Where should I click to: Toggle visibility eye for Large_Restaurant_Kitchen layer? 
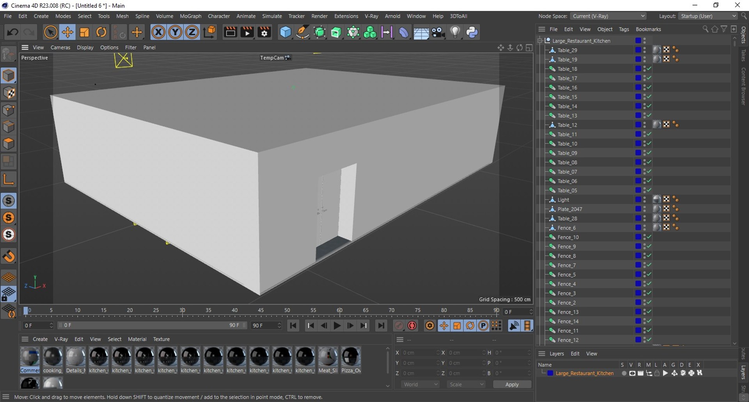(x=632, y=373)
